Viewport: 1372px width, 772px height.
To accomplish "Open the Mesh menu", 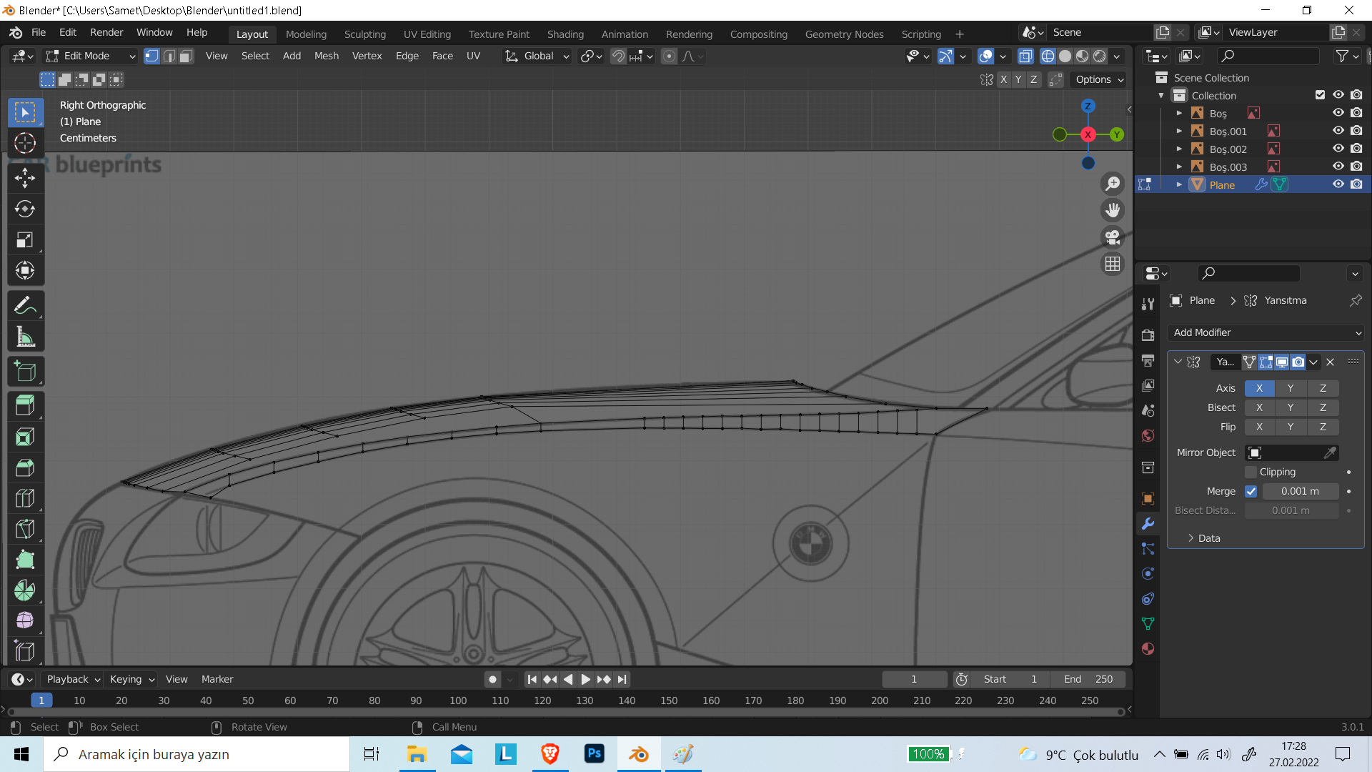I will coord(326,56).
